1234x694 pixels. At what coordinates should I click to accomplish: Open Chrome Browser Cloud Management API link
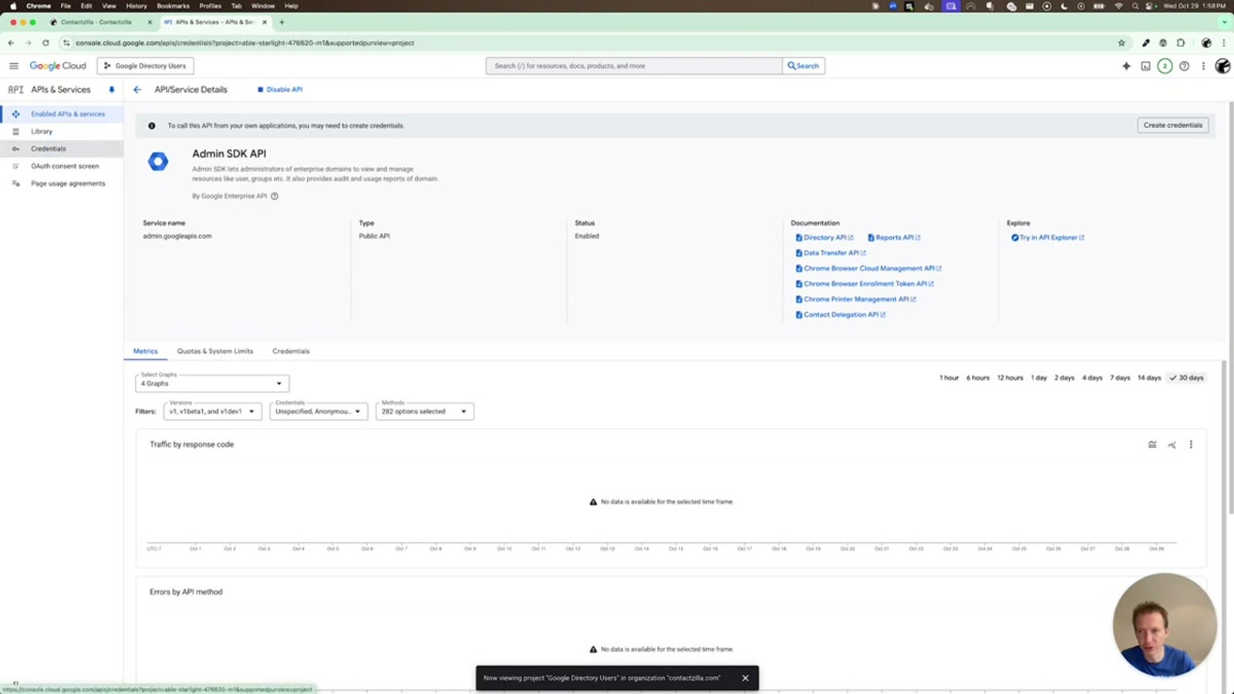coord(868,268)
